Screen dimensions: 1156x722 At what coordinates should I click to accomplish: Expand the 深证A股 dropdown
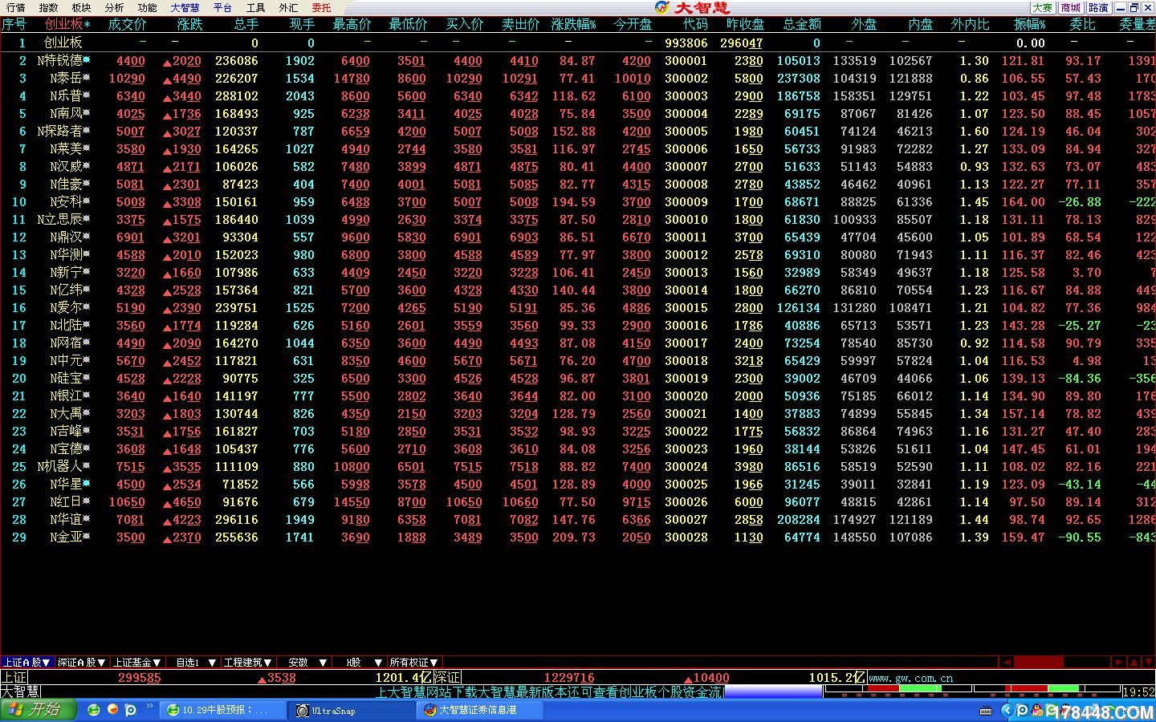pyautogui.click(x=82, y=663)
